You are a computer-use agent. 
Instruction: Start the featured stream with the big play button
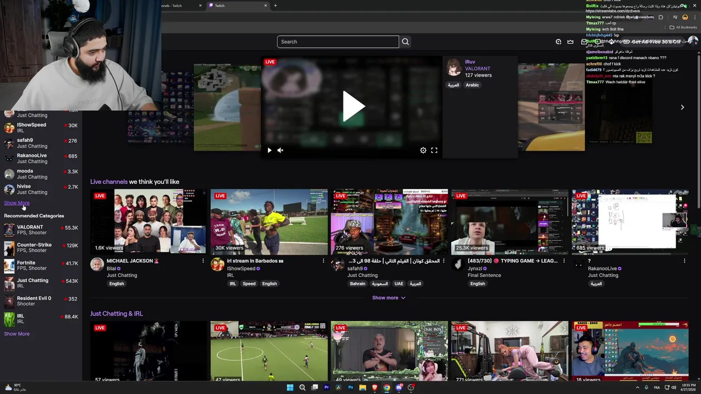[x=353, y=106]
